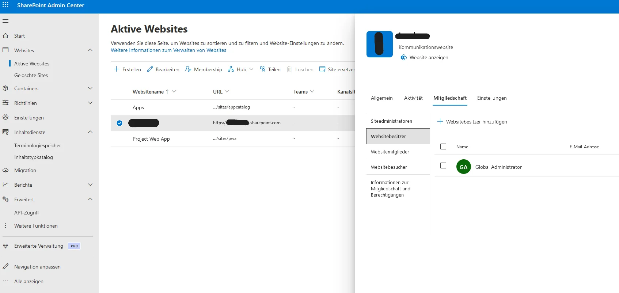Click the GA avatar of Global Administrator
619x293 pixels.
[464, 167]
